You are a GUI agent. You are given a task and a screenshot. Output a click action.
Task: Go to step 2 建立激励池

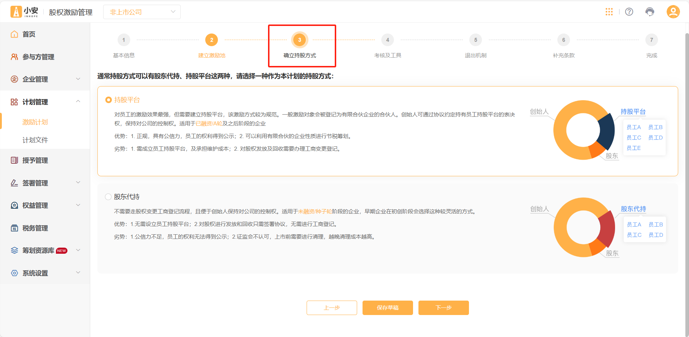coord(212,46)
